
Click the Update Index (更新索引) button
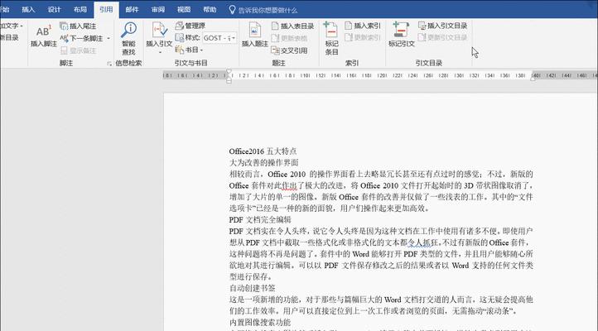[362, 37]
